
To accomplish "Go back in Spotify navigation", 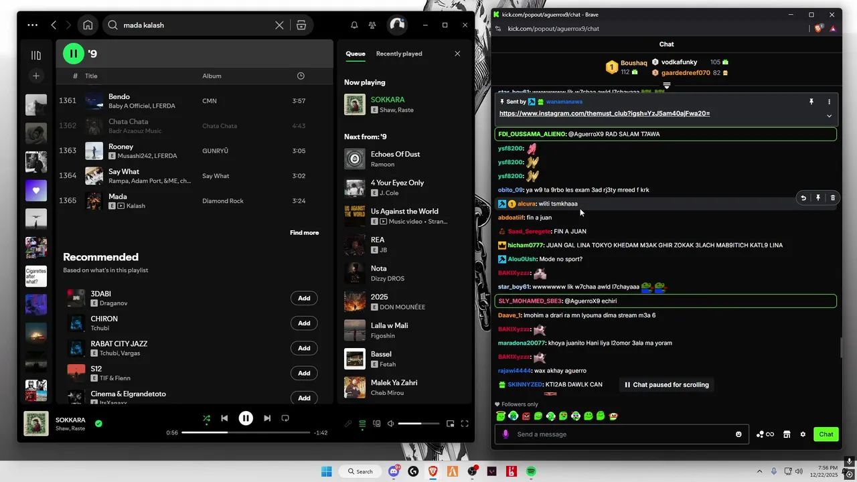I will click(x=54, y=25).
